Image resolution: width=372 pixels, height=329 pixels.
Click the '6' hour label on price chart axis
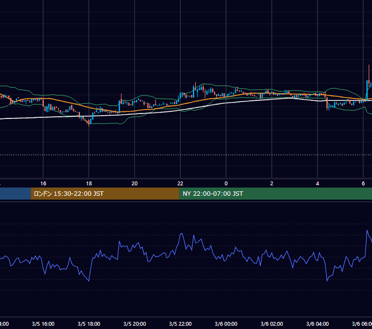coord(363,183)
